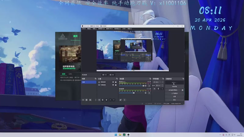Move the selected source down
Viewport: 244px width, 137px height.
tap(113, 100)
